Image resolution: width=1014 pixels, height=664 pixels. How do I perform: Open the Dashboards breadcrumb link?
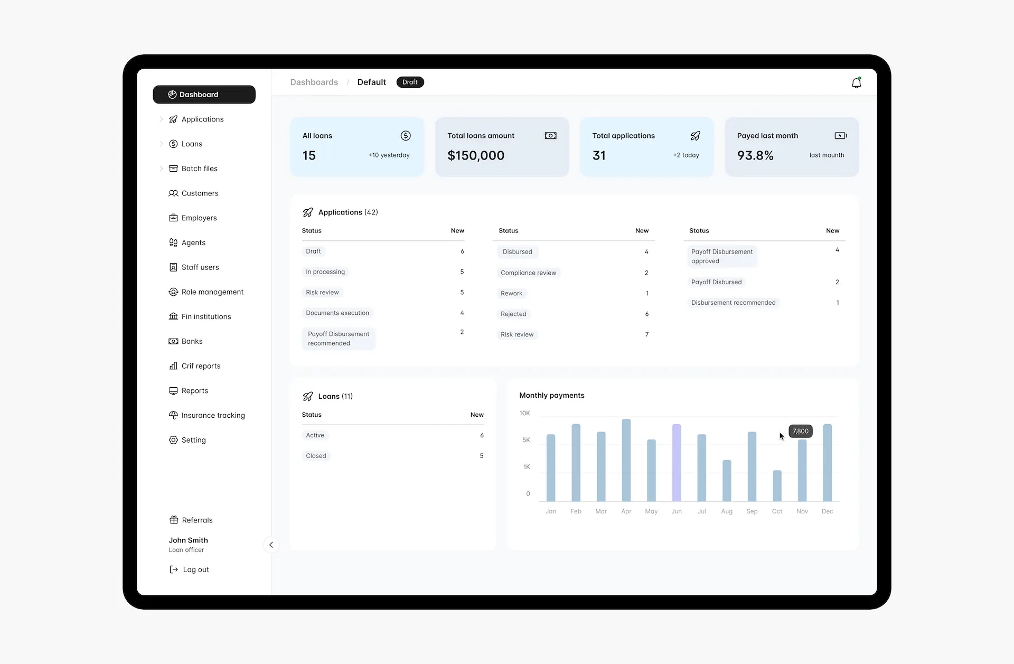tap(314, 82)
